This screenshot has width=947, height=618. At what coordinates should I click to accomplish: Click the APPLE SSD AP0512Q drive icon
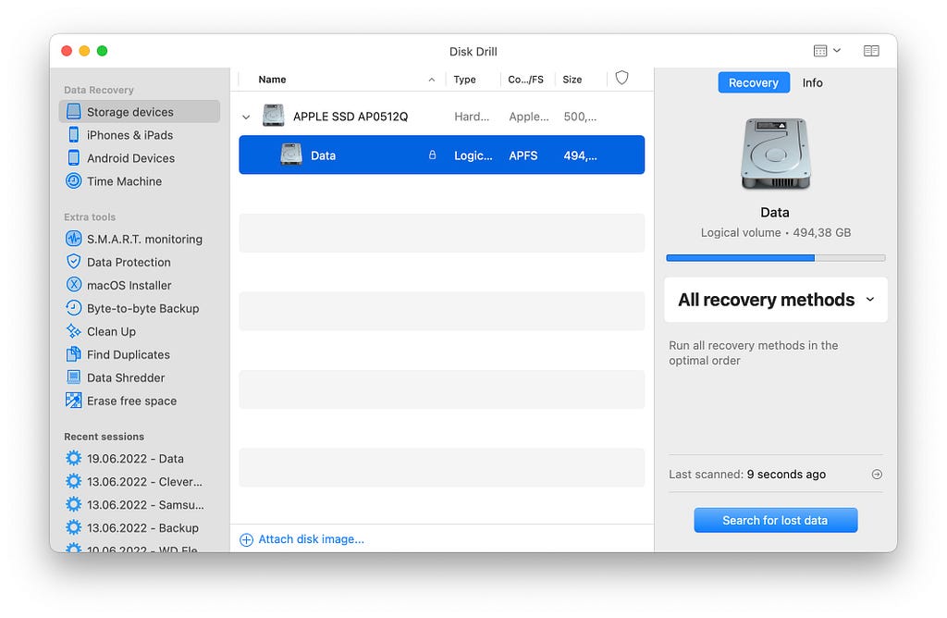[274, 116]
